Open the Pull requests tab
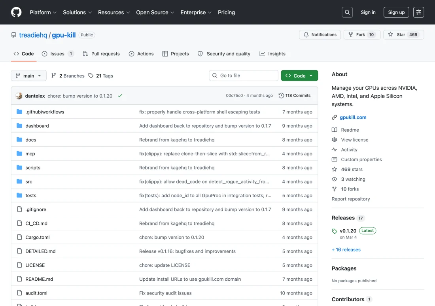The width and height of the screenshot is (435, 306). coord(101,54)
